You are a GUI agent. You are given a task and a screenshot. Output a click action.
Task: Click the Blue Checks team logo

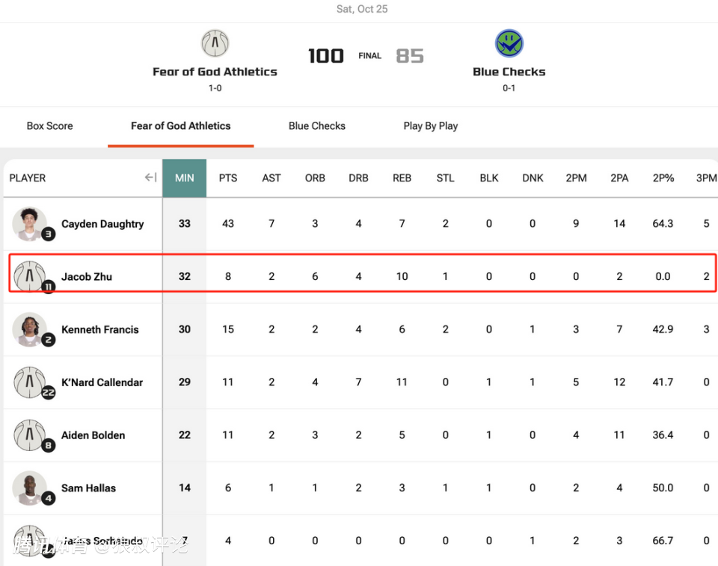click(509, 43)
